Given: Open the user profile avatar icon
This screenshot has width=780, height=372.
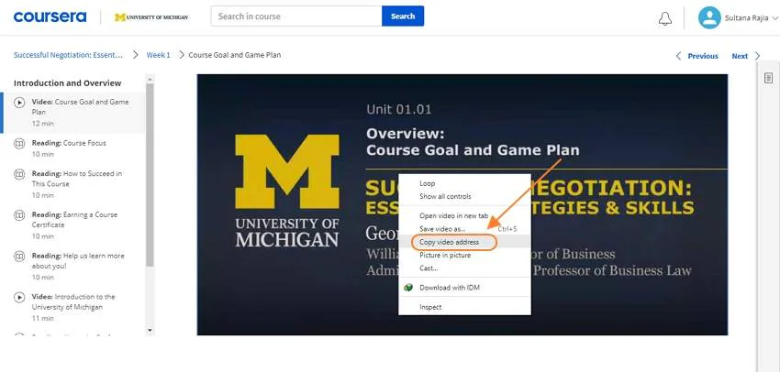Looking at the screenshot, I should pyautogui.click(x=709, y=17).
